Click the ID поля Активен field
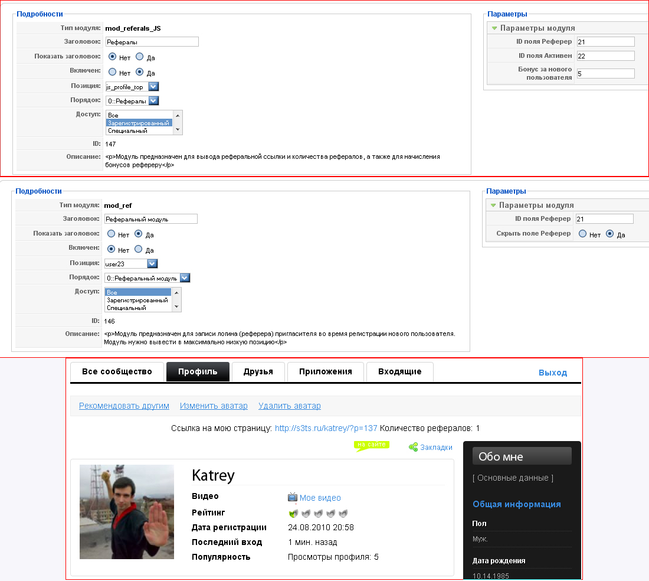Image resolution: width=649 pixels, height=581 pixels. click(x=605, y=56)
